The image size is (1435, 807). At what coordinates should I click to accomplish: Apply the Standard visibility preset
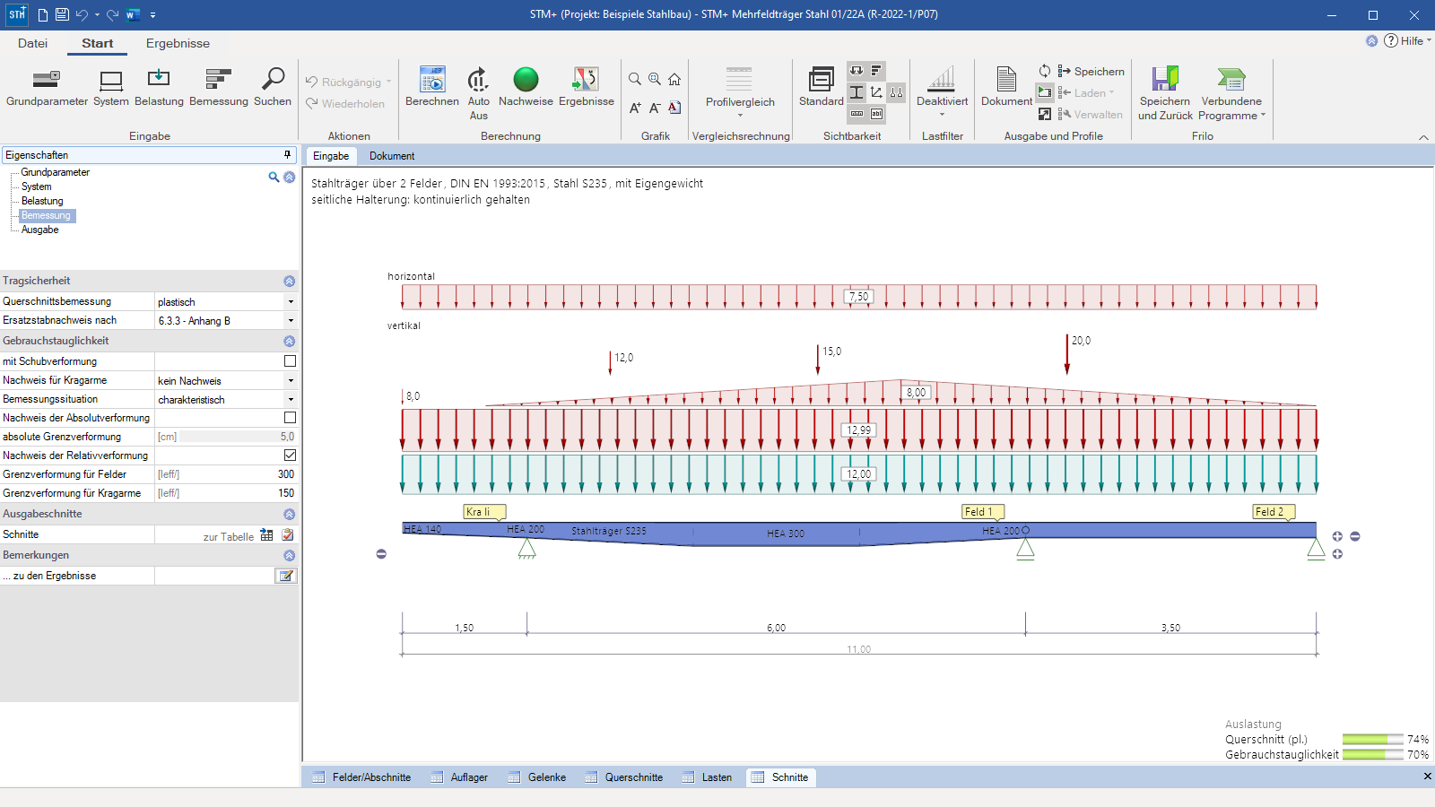point(822,88)
